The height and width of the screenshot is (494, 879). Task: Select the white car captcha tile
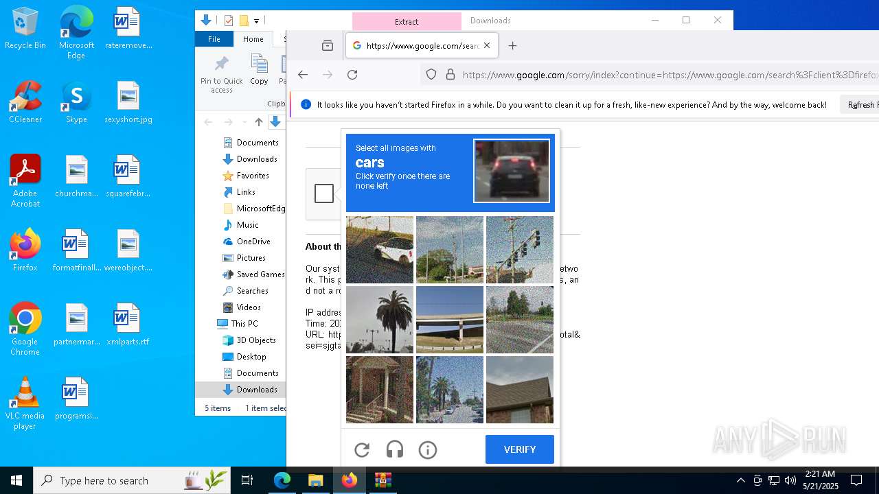coord(380,250)
